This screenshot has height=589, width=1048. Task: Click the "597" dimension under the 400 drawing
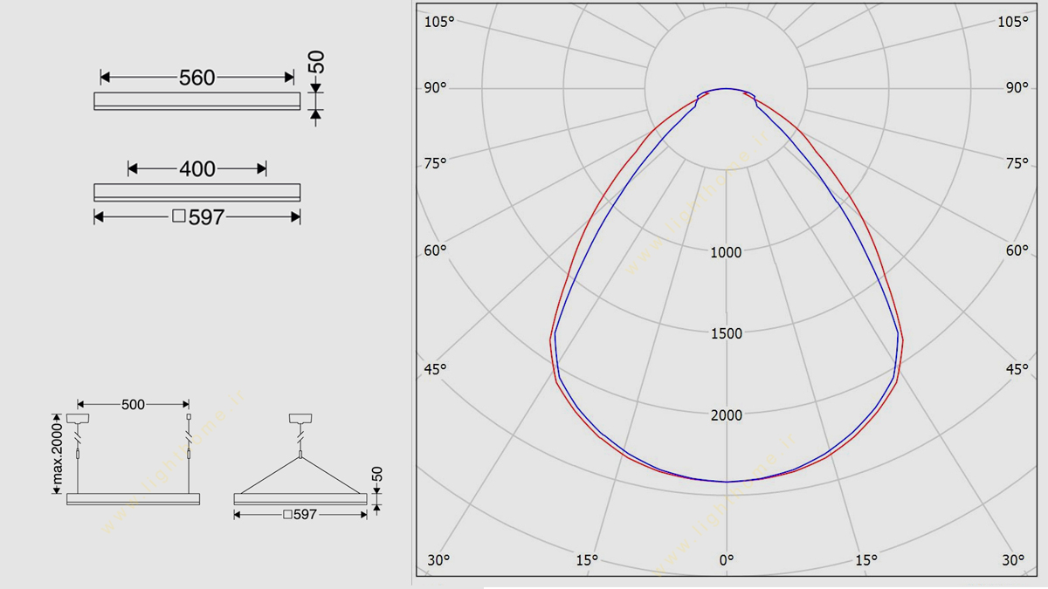199,217
